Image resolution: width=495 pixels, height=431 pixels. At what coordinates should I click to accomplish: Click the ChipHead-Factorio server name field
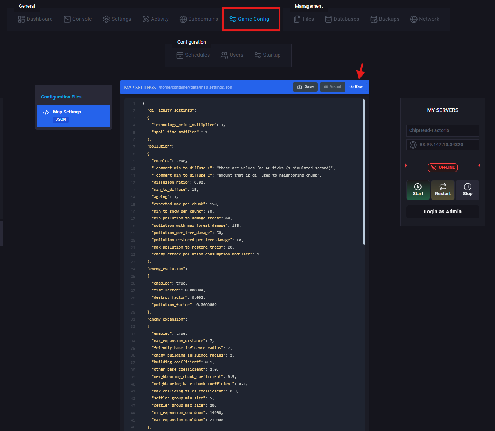tap(443, 131)
